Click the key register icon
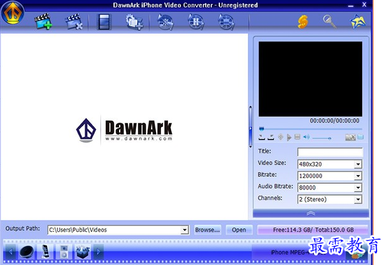The image size is (386, 265). (x=330, y=22)
